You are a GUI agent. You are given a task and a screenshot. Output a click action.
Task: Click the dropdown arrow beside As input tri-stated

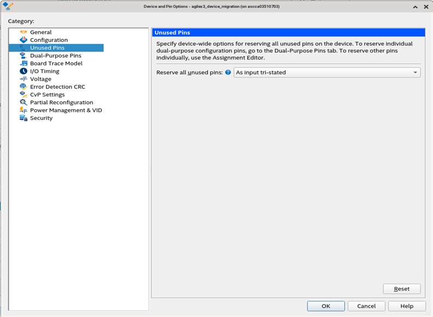[x=415, y=73]
